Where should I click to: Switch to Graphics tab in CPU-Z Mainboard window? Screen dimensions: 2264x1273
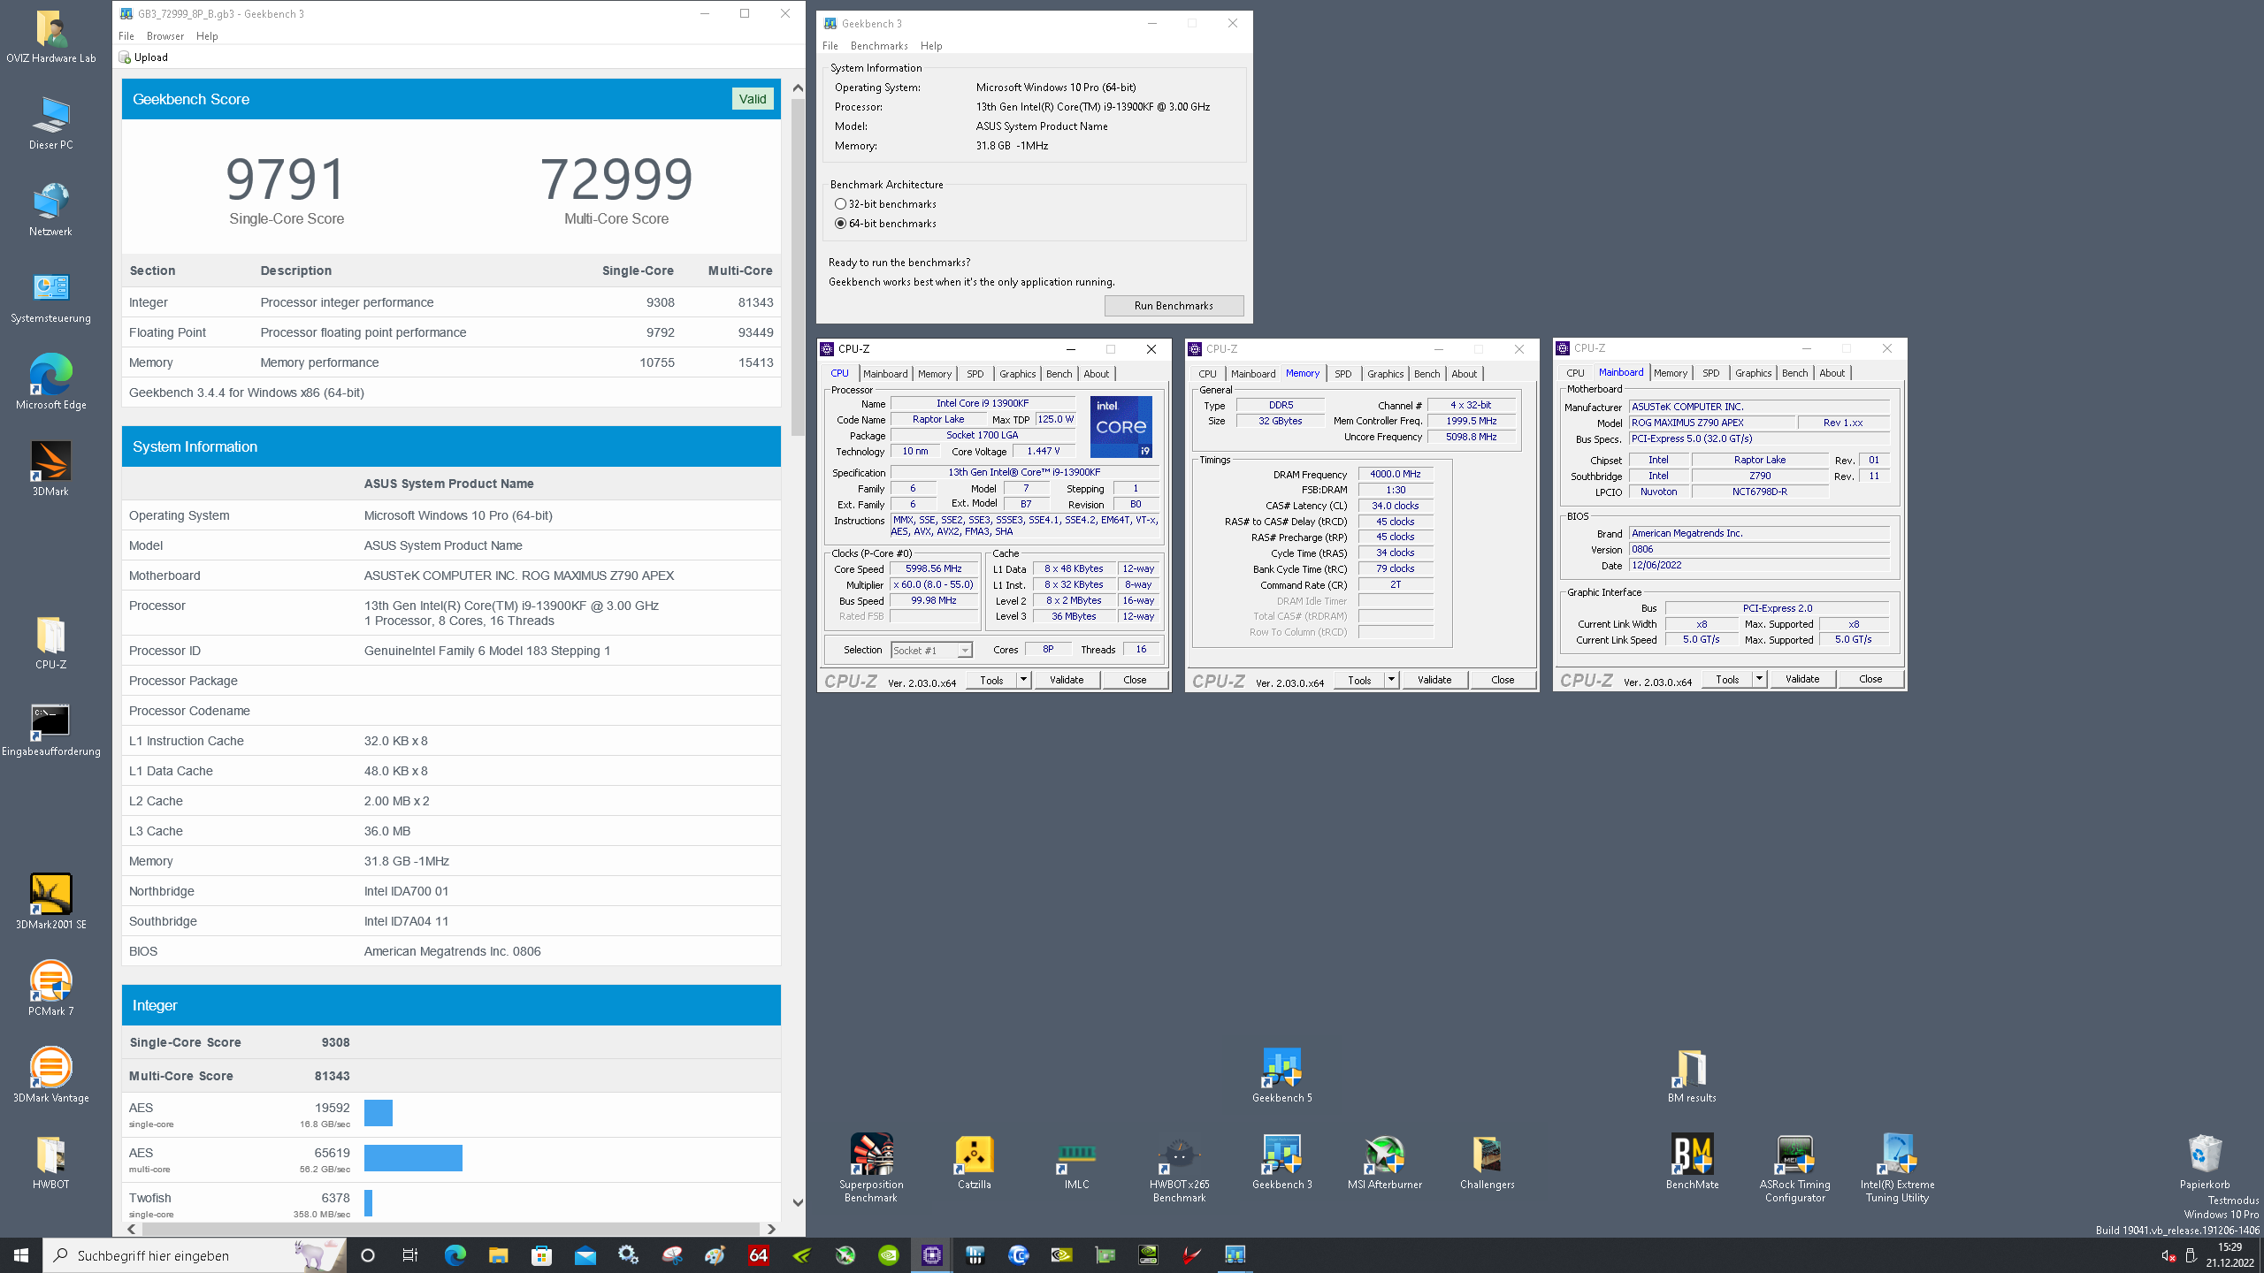pos(1753,373)
